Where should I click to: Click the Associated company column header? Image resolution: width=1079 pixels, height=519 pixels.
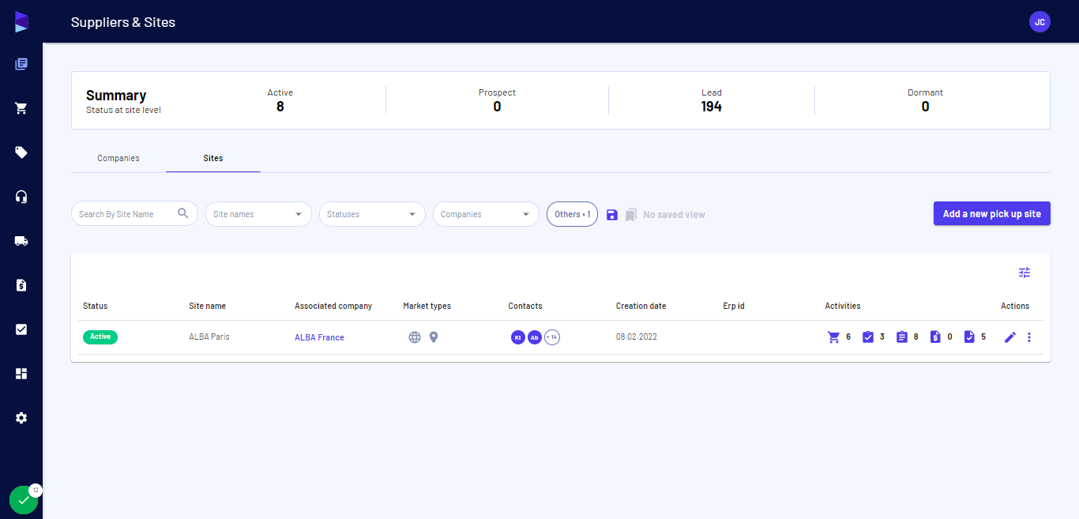(333, 306)
